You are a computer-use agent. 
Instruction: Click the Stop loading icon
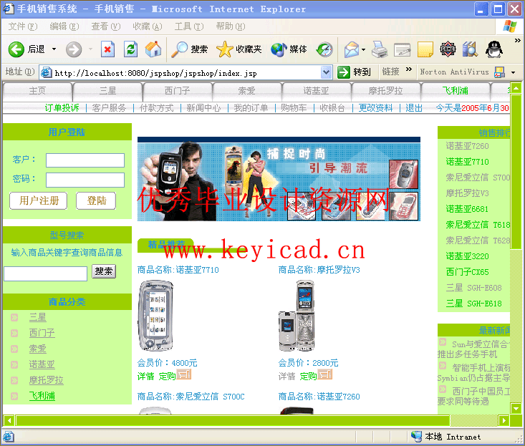(x=107, y=49)
